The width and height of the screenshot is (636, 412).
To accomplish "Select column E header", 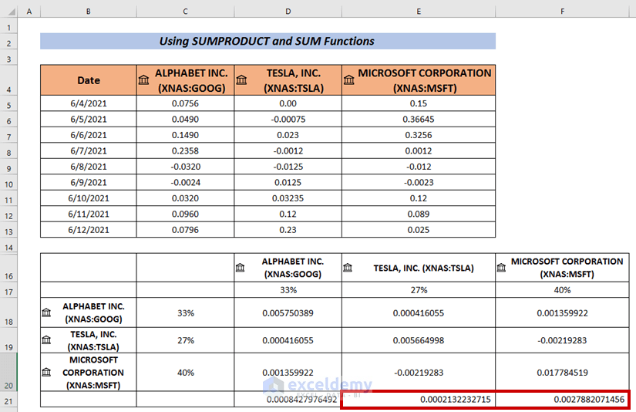I will tap(419, 12).
